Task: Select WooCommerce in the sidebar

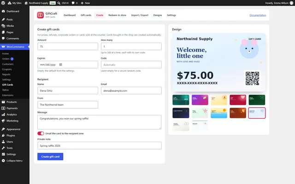Action: pyautogui.click(x=15, y=47)
